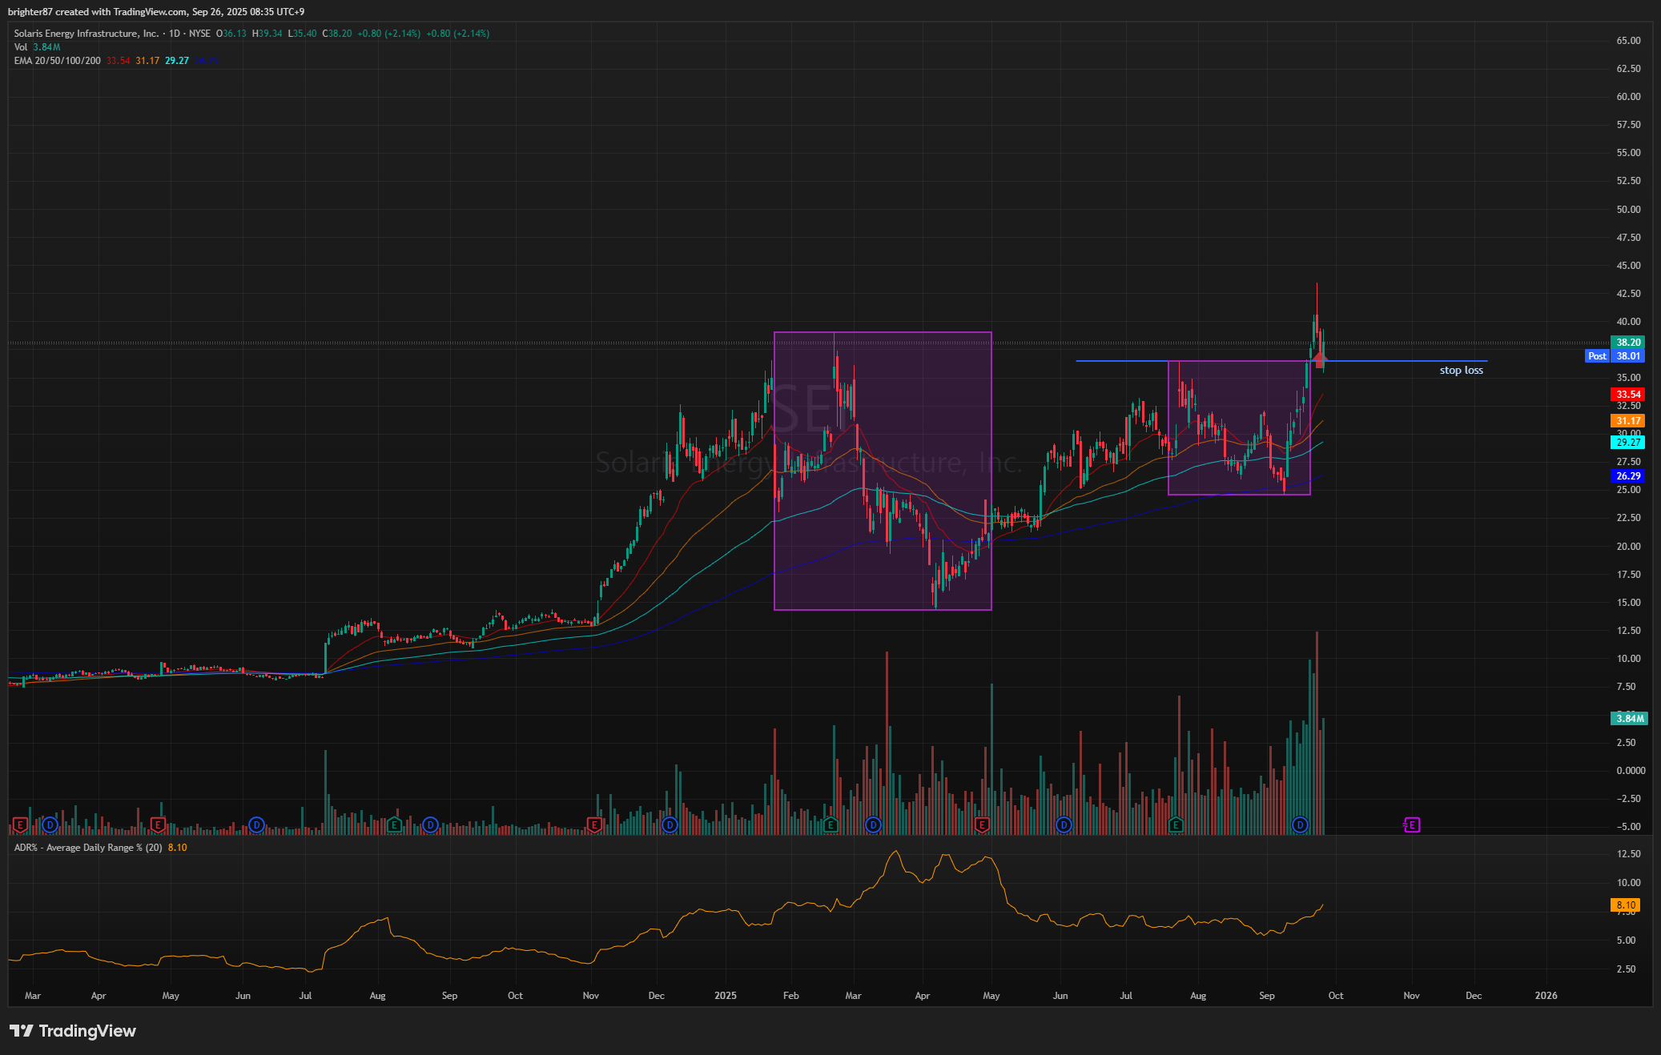
Task: Click the TradingView logo at bottom left
Action: point(73,1031)
